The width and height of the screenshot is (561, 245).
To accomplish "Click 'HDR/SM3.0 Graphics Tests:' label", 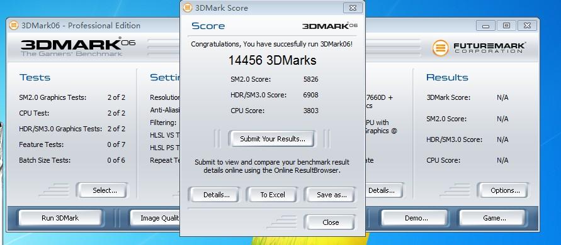I will pos(60,129).
